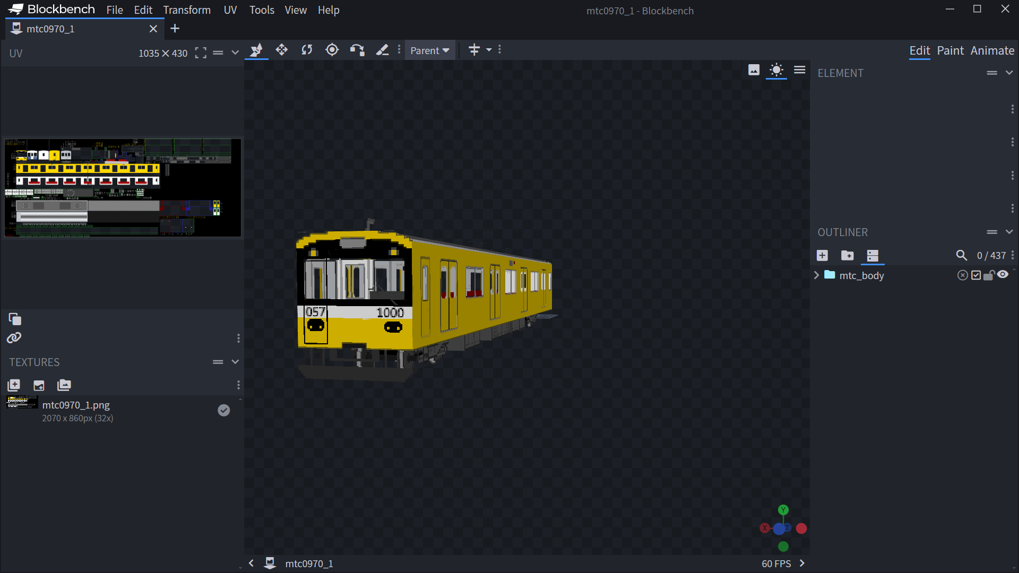Screen dimensions: 1019x573
Task: Switch to Paint mode tab
Action: point(950,50)
